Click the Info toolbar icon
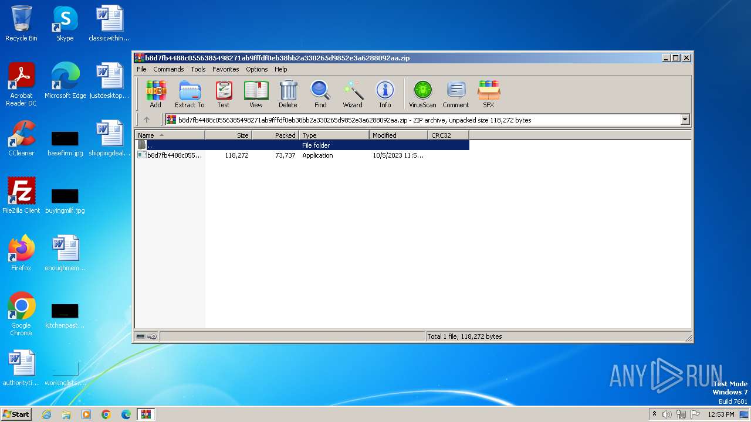 pyautogui.click(x=385, y=94)
